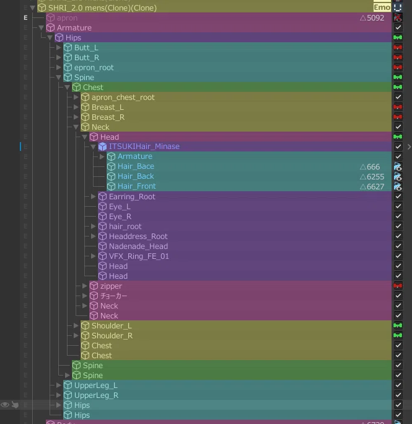412x424 pixels.
Task: Select the Eye_R object label
Action: pyautogui.click(x=120, y=217)
